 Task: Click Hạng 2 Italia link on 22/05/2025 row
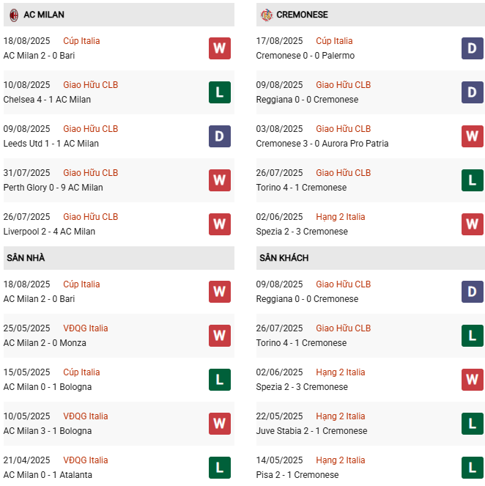coord(340,416)
